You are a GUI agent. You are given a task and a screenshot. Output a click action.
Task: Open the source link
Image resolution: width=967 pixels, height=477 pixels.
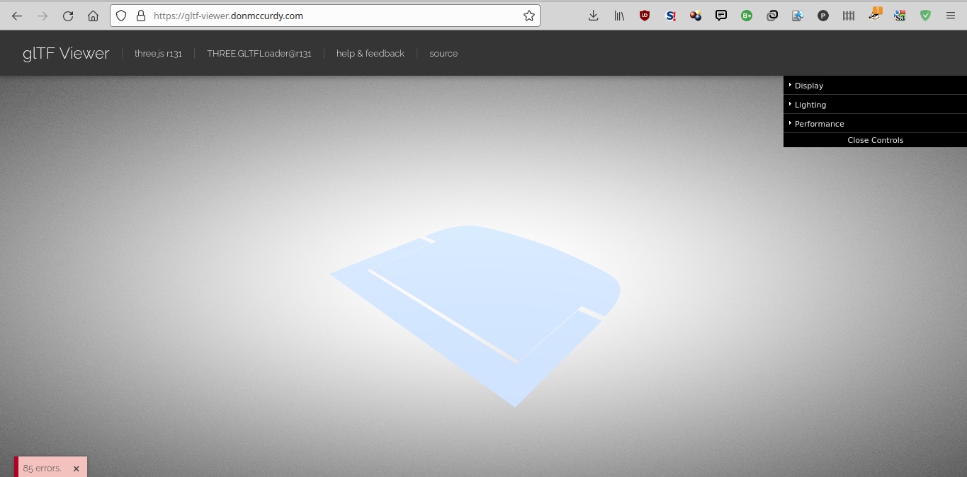click(443, 53)
